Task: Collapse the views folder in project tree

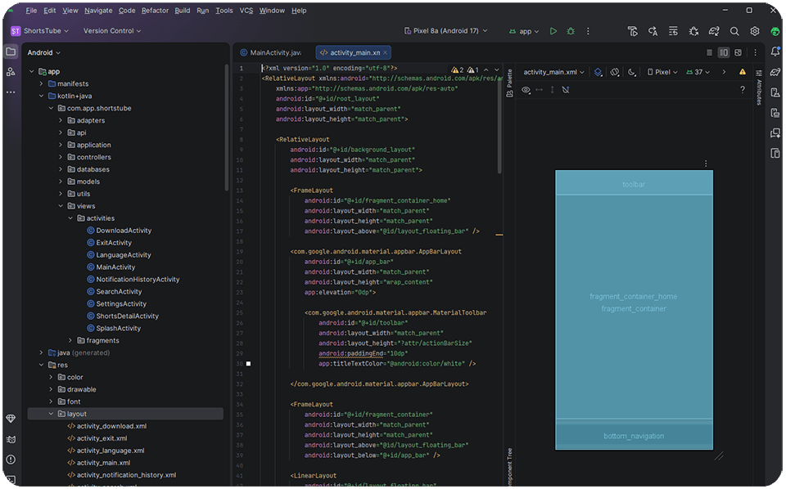Action: click(x=61, y=206)
